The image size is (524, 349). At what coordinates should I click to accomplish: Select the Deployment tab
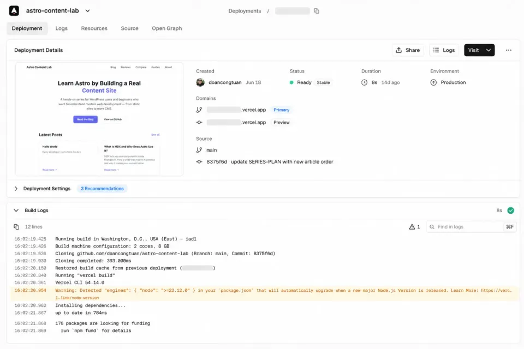click(27, 28)
